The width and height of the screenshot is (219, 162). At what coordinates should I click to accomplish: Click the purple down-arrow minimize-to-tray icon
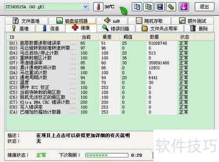click(x=184, y=7)
